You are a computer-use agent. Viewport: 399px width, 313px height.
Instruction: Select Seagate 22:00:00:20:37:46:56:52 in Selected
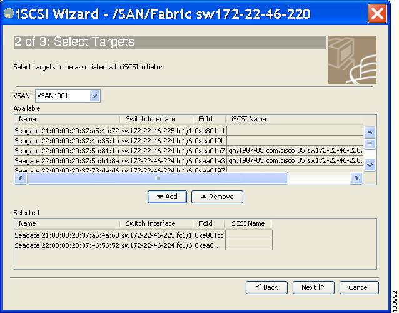pyautogui.click(x=143, y=245)
